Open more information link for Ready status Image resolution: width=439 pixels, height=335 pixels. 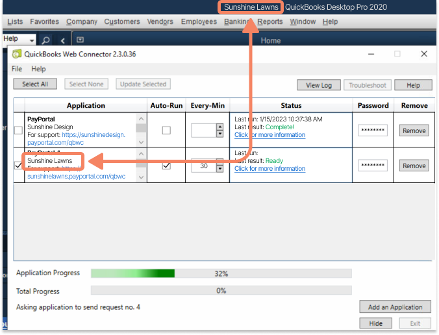point(270,169)
